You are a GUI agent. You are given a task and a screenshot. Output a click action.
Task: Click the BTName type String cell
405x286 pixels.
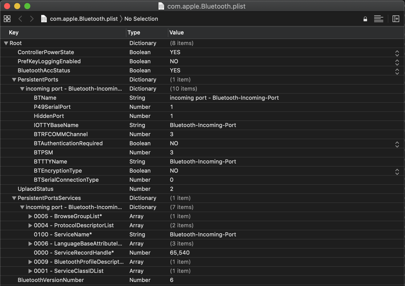point(137,98)
